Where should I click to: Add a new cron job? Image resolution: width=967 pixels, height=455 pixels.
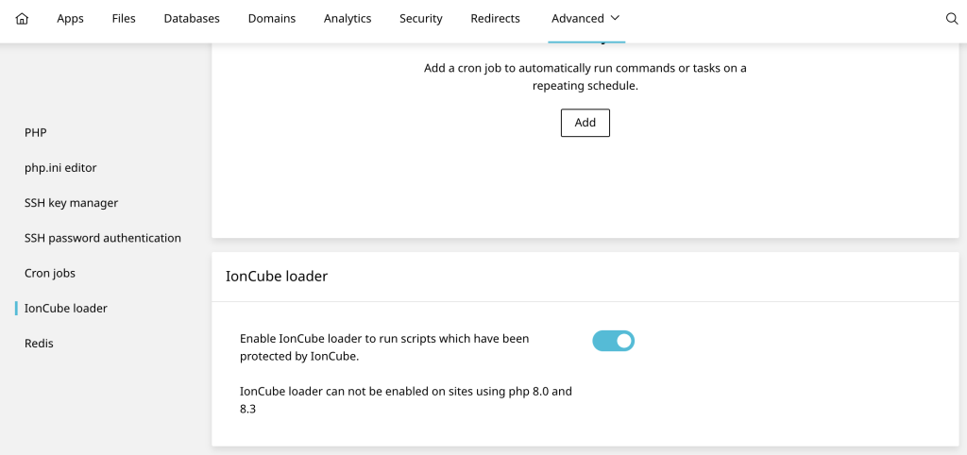[x=585, y=123]
